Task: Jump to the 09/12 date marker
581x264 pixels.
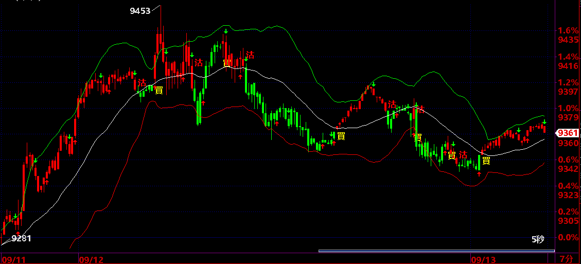Action: (x=91, y=259)
